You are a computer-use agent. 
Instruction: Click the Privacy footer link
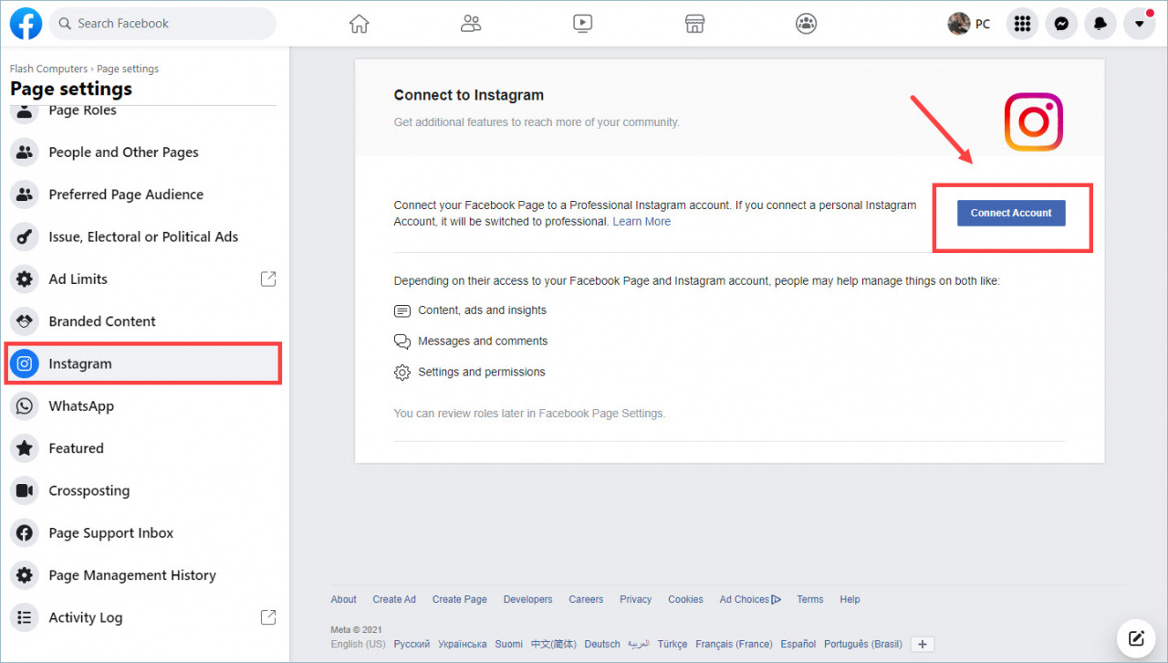tap(636, 599)
